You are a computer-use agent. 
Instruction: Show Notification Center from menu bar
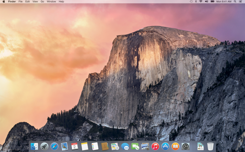[x=240, y=1]
